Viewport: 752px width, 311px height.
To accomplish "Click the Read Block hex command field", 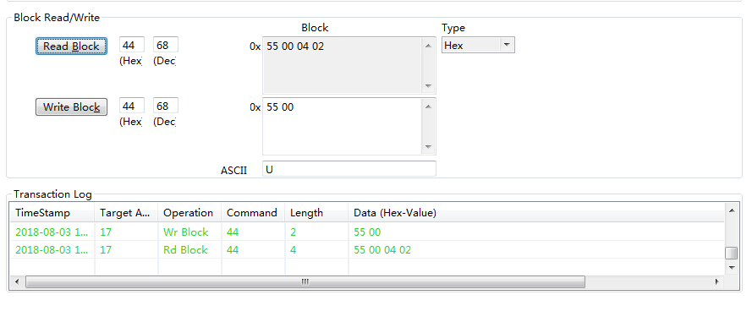I will (x=131, y=45).
